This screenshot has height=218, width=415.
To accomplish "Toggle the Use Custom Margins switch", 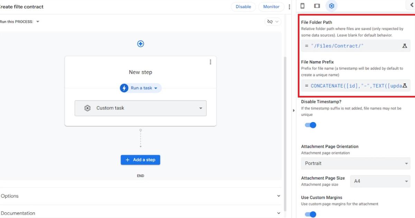I will pos(311,215).
